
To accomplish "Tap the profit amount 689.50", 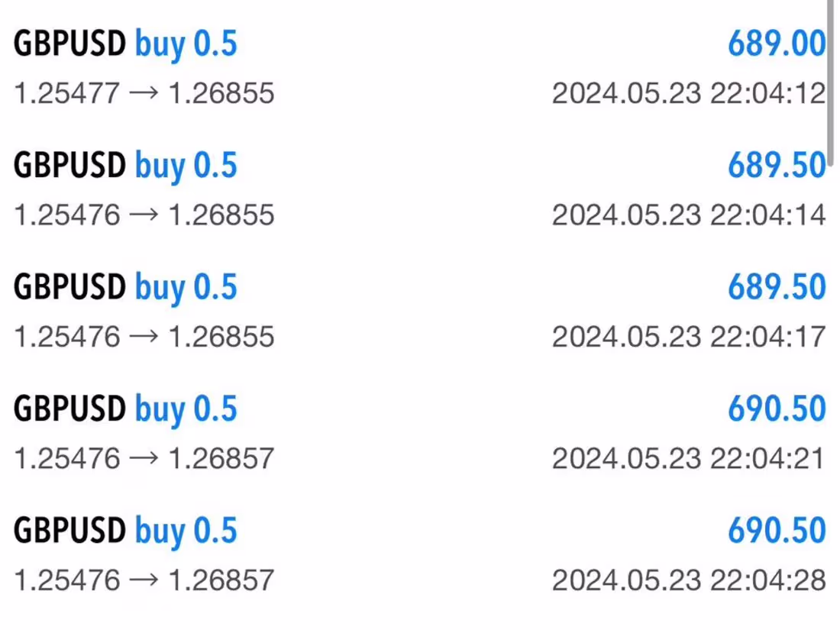I will pos(777,165).
